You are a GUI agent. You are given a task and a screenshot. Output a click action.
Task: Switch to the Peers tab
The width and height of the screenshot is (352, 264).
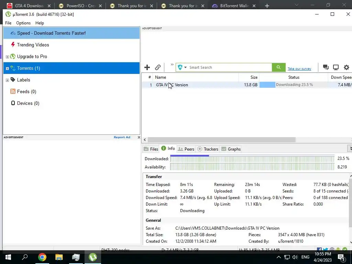tap(186, 149)
